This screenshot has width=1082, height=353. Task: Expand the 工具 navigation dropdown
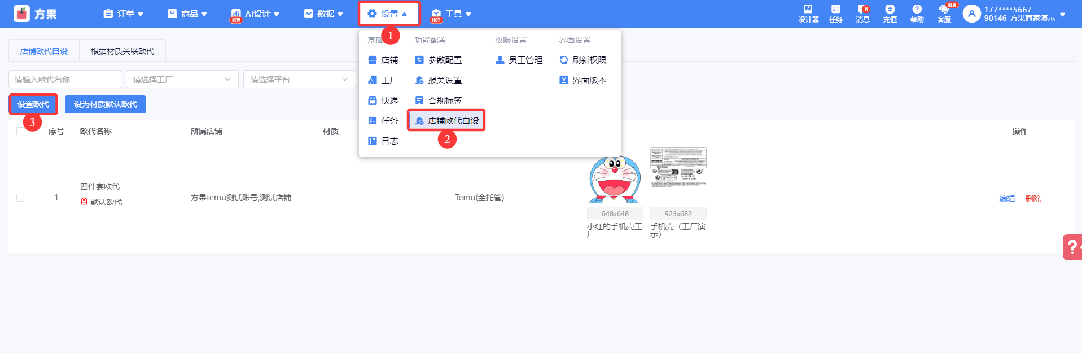tap(450, 14)
